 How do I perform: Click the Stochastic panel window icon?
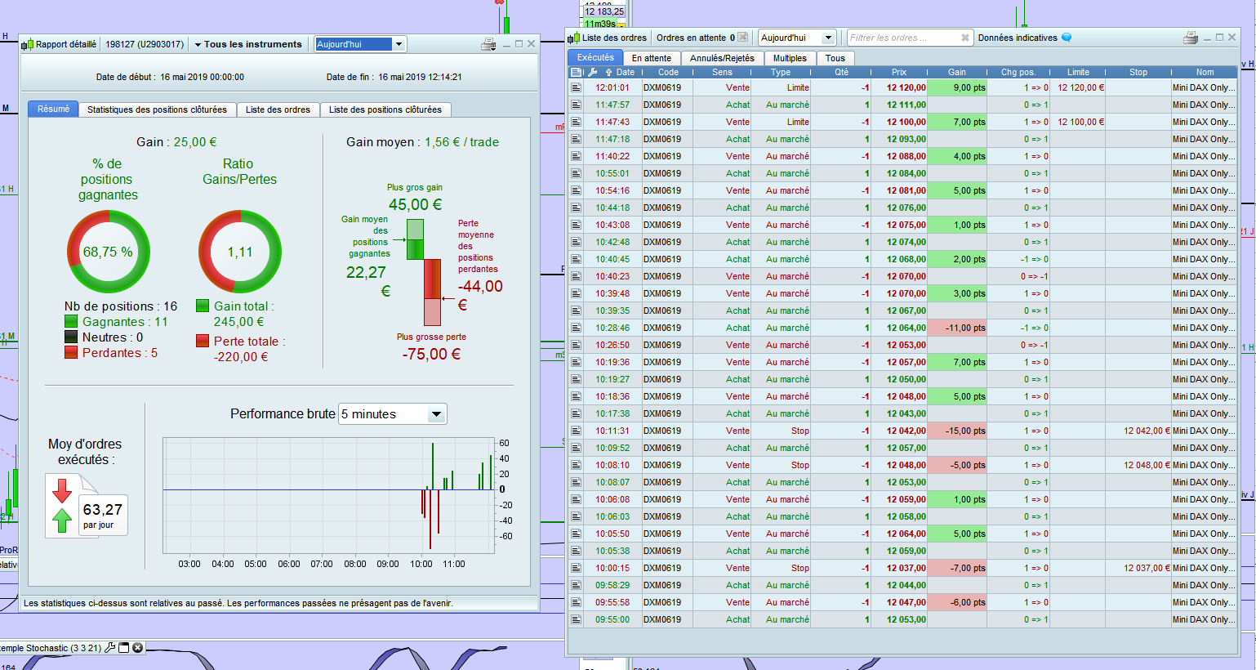pos(124,648)
